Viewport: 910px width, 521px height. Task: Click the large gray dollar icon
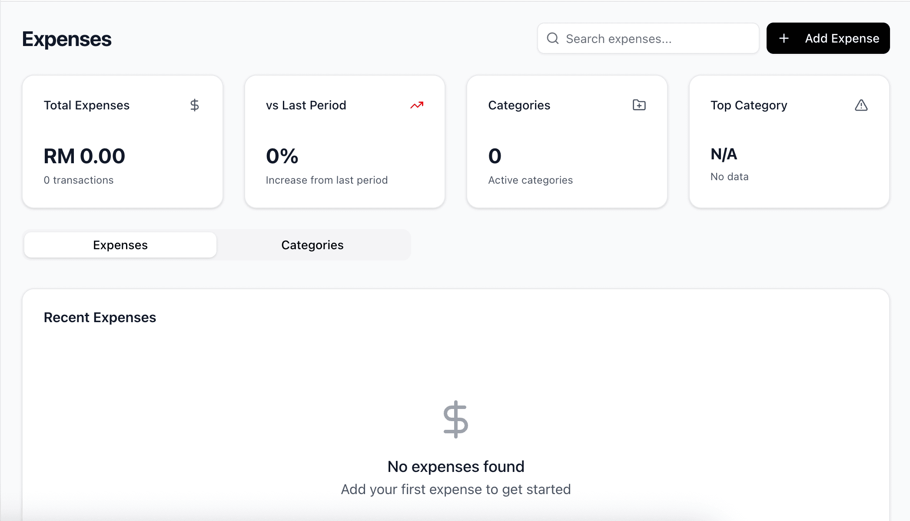click(455, 419)
